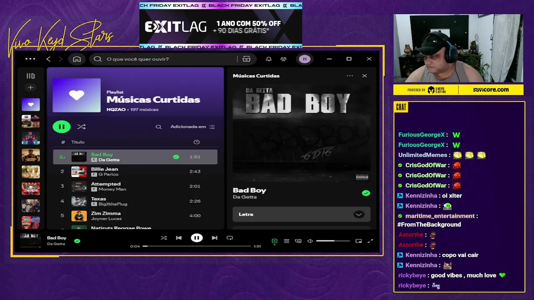Close the Now Playing side panel

tap(365, 76)
